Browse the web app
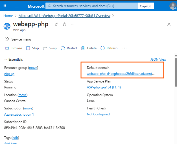Viewport: 177px width, 144px height. (14, 48)
